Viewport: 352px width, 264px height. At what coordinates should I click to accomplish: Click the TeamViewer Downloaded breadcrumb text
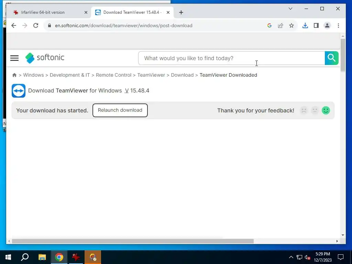(228, 75)
